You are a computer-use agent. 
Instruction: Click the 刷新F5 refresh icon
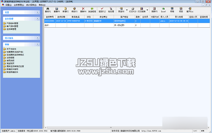[x=154, y=9]
